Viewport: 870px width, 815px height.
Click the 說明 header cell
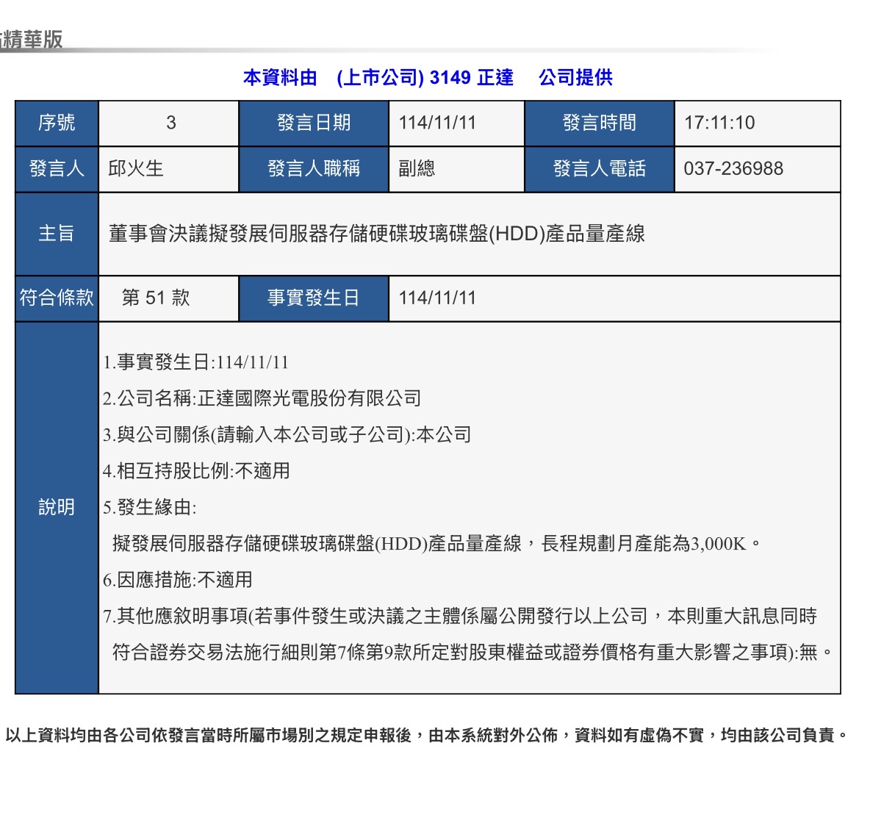click(57, 508)
